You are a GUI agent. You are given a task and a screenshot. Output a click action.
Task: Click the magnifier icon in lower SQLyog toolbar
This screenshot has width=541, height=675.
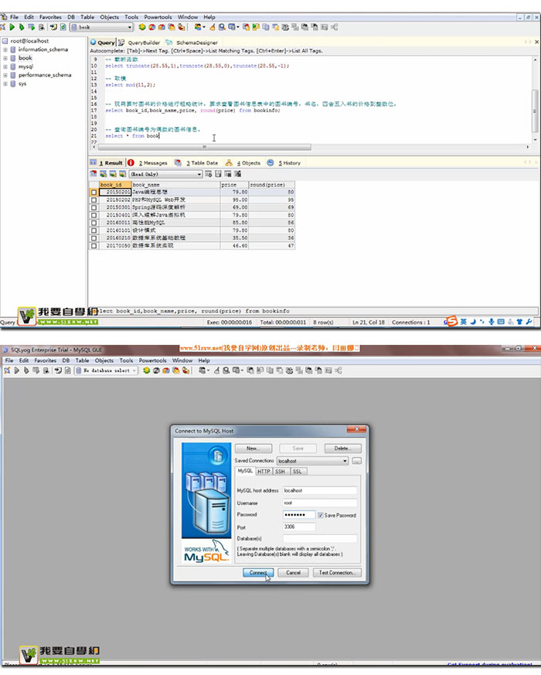[226, 370]
